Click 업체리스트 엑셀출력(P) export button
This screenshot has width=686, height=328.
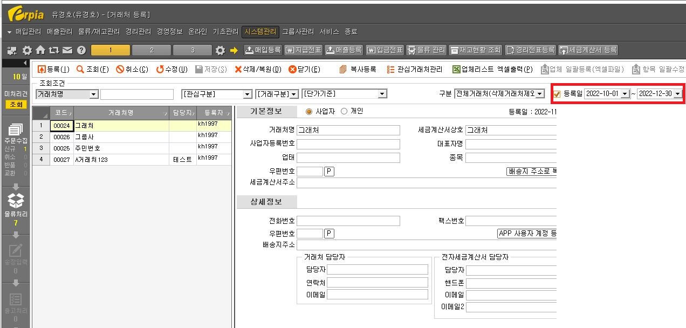492,69
